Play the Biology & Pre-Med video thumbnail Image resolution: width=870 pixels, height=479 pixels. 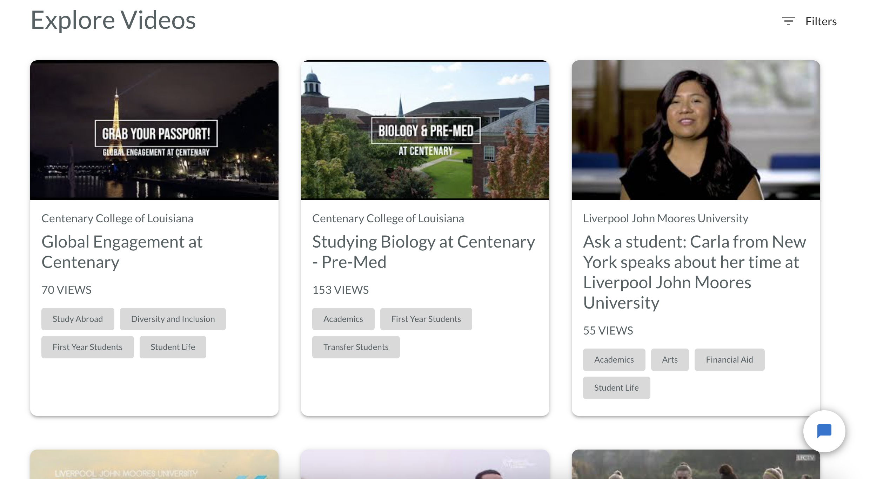(x=425, y=130)
